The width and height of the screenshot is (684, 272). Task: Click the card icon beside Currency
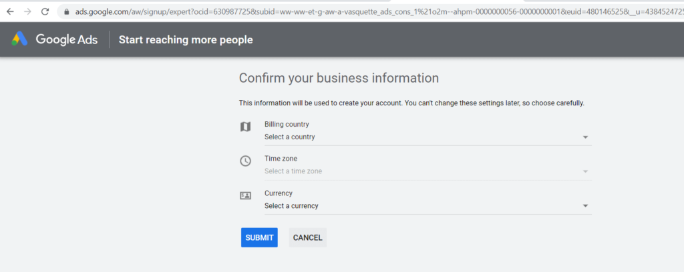coord(246,196)
